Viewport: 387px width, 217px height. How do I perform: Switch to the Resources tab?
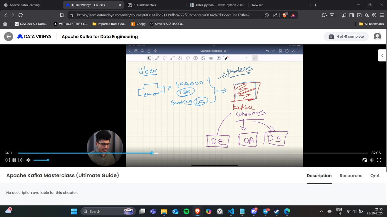pyautogui.click(x=351, y=175)
